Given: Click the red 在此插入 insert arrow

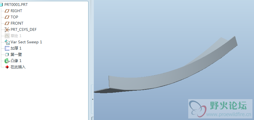Looking at the screenshot, I should pos(7,67).
